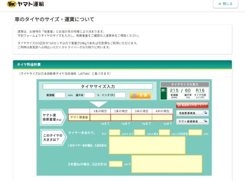Click arrow icon on 宅急便運賃表 button

click(205, 113)
